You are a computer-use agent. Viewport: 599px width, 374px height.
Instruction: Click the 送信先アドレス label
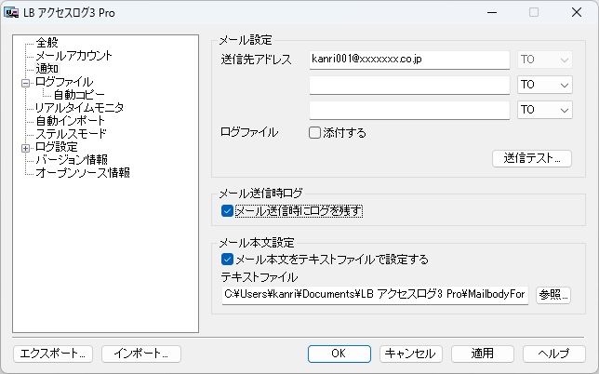256,60
